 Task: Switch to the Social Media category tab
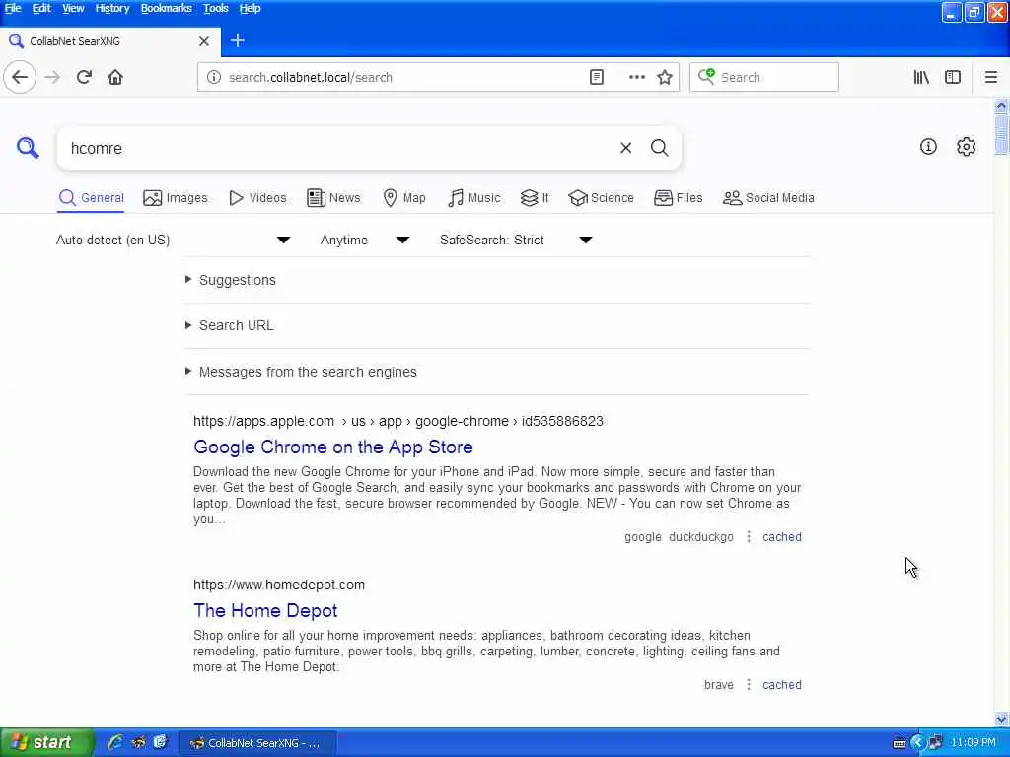click(768, 197)
